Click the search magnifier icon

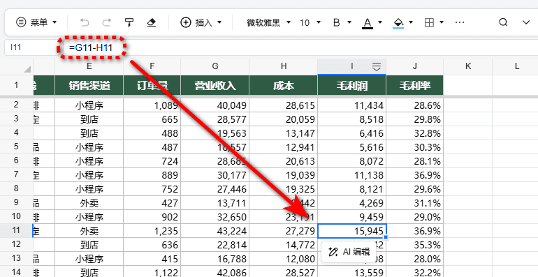coord(503,22)
